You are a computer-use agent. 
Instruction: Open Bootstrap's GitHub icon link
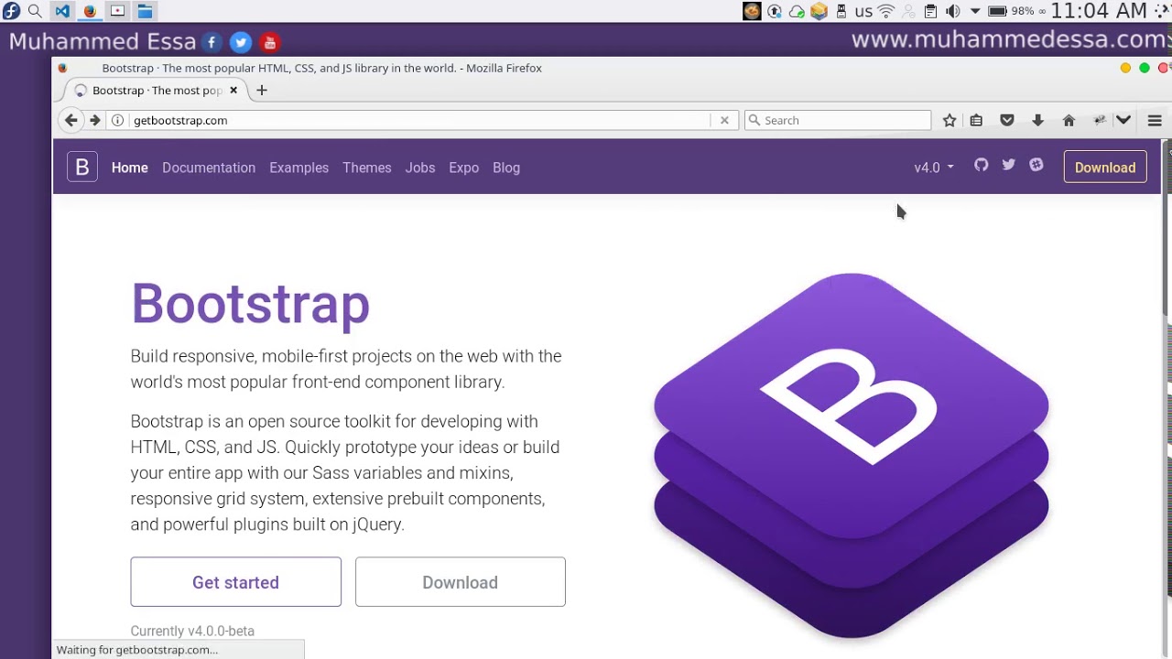(982, 165)
